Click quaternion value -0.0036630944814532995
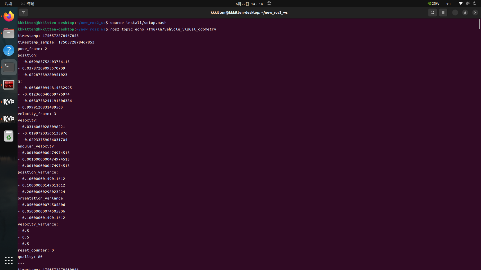 tap(47, 88)
